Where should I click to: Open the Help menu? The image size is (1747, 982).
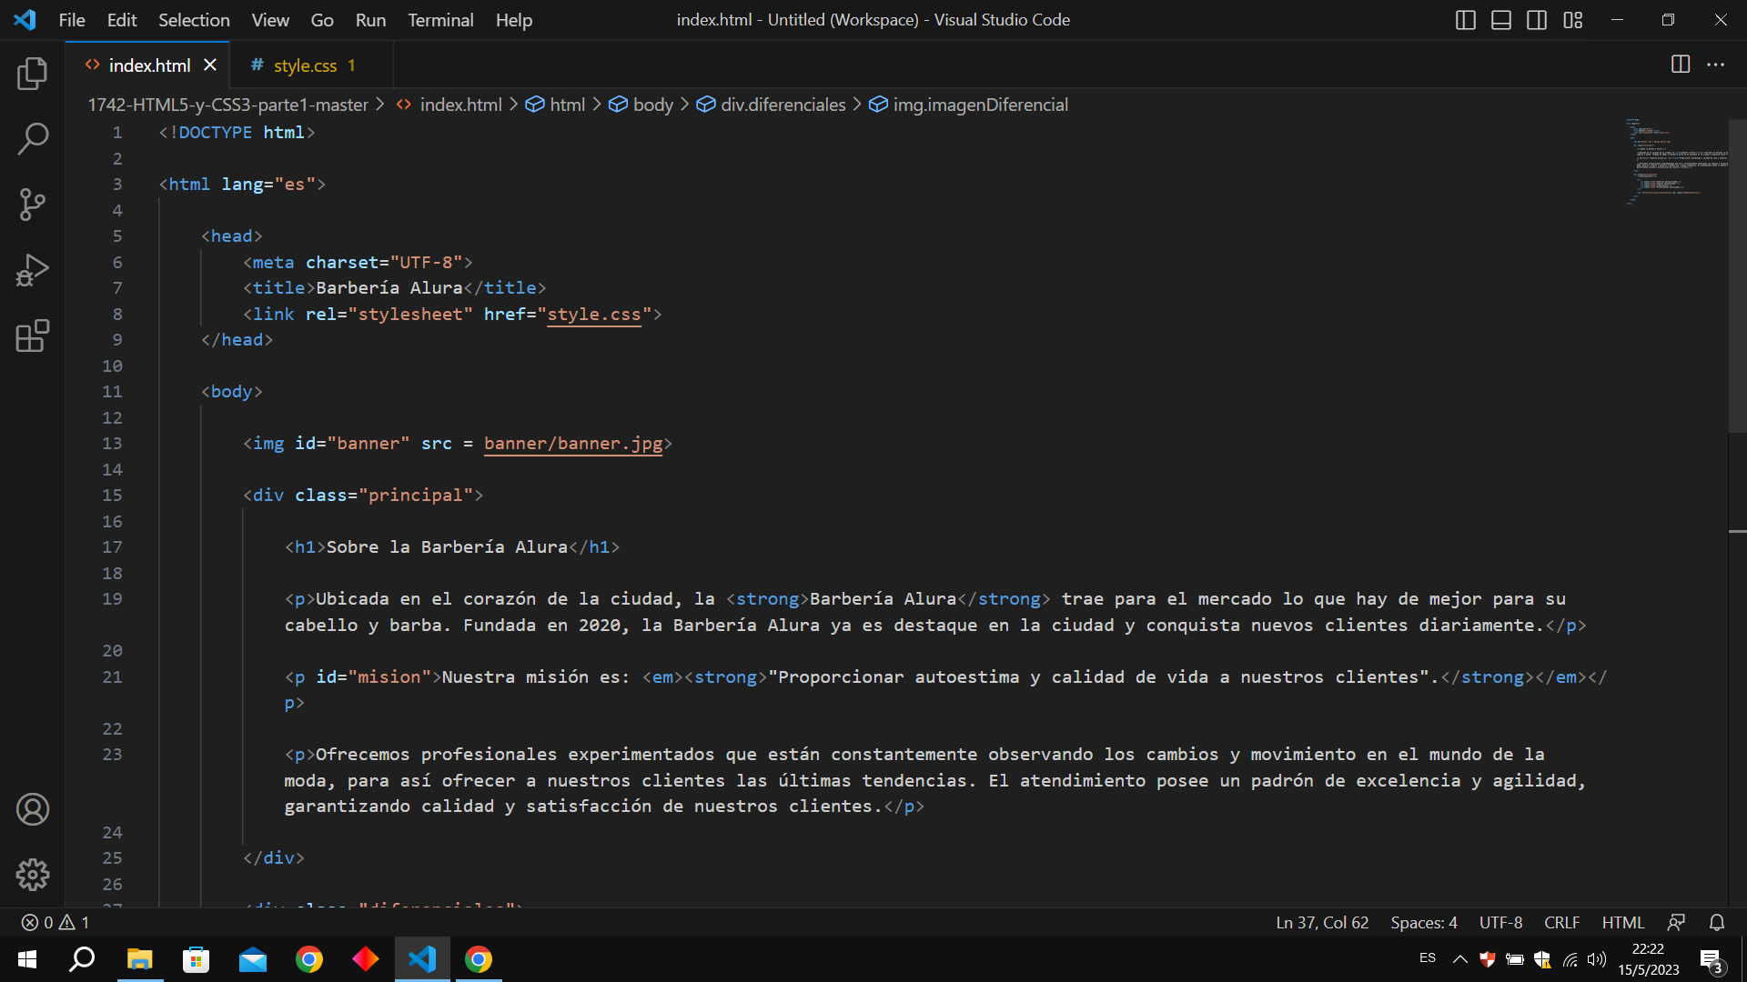click(514, 20)
